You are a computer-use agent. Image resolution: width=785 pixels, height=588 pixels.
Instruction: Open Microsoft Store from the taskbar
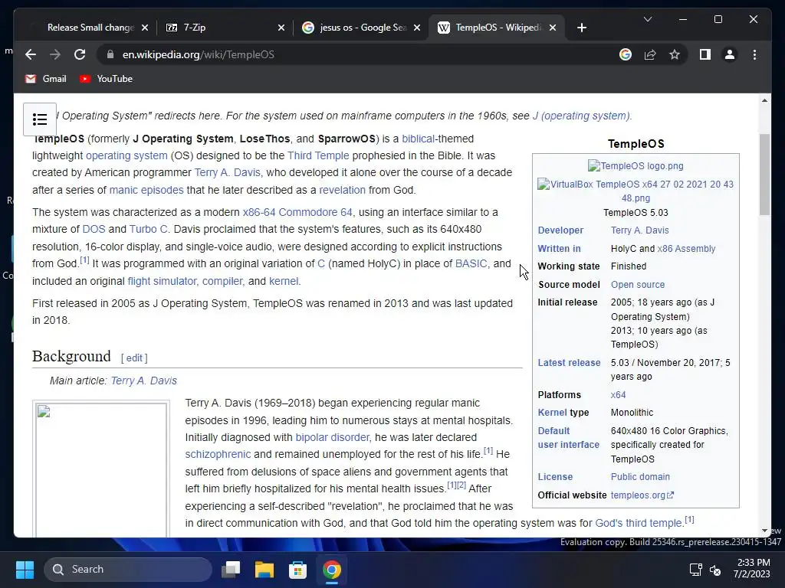[297, 569]
